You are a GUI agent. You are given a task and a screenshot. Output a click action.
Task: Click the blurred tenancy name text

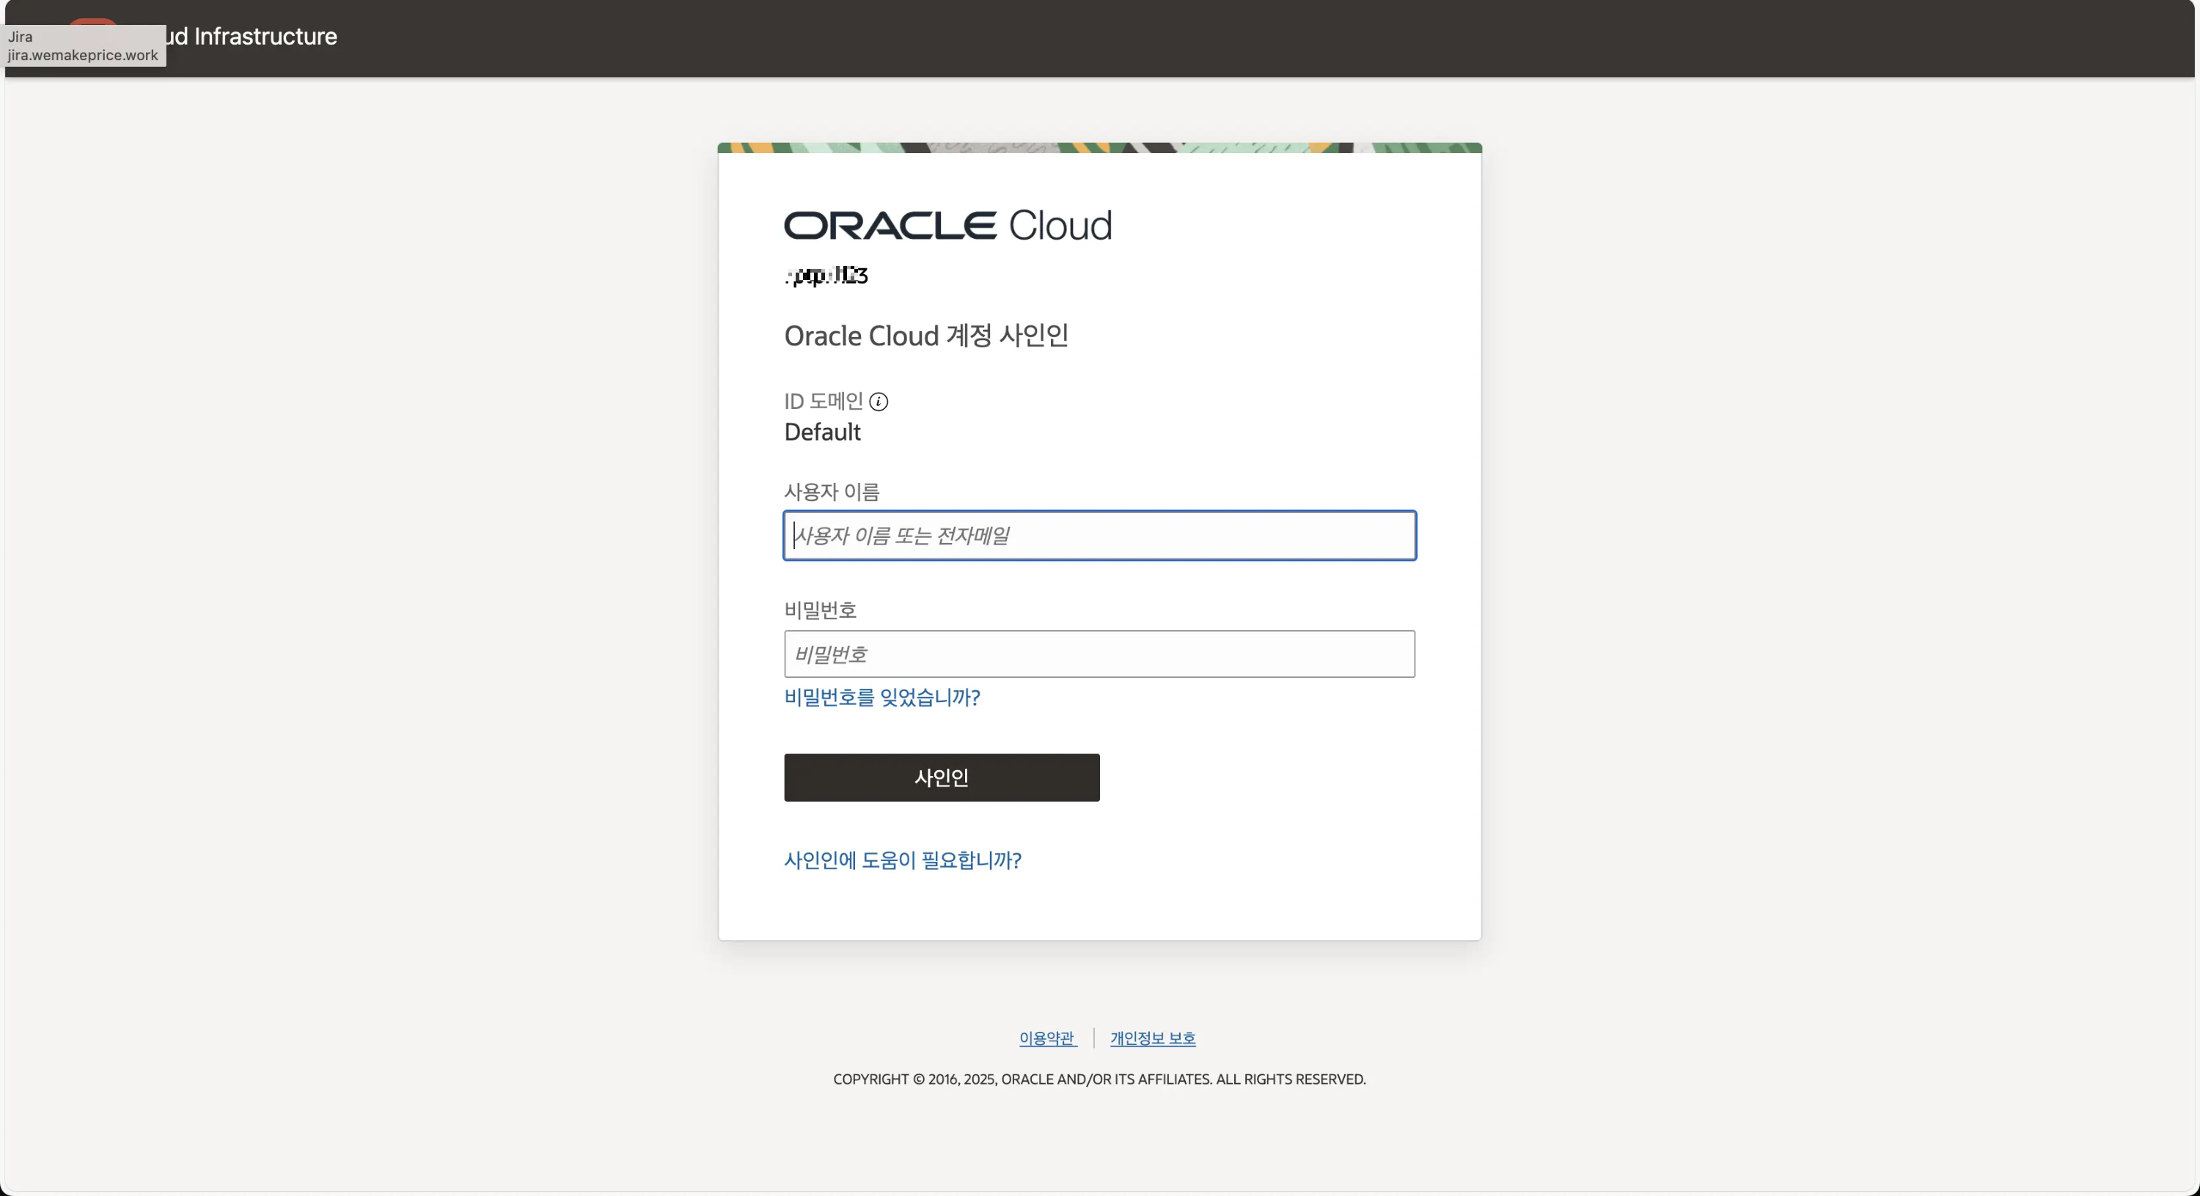[826, 275]
